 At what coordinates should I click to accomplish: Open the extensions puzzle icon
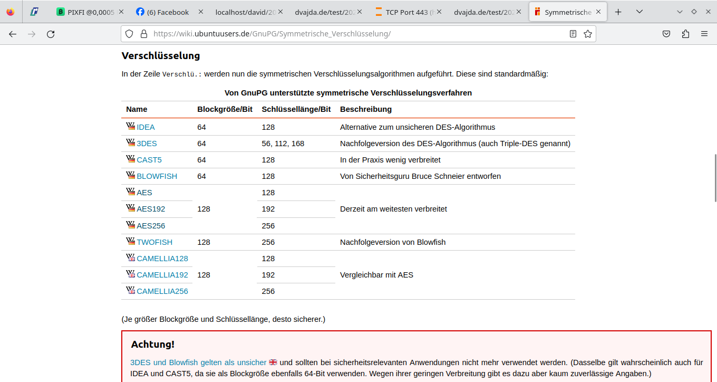pyautogui.click(x=685, y=34)
